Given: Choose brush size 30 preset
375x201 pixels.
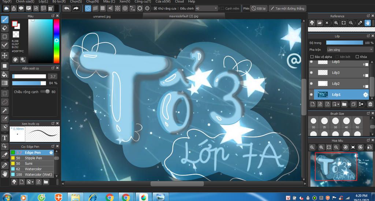Looking at the screenshot, I should click(335, 123).
